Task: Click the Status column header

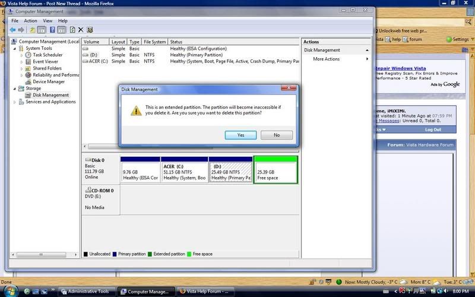Action: pyautogui.click(x=176, y=42)
